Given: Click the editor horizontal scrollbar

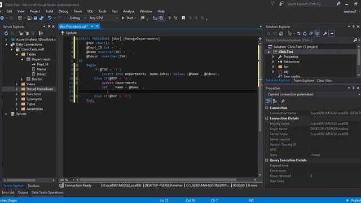Looking at the screenshot, I should click(158, 180).
